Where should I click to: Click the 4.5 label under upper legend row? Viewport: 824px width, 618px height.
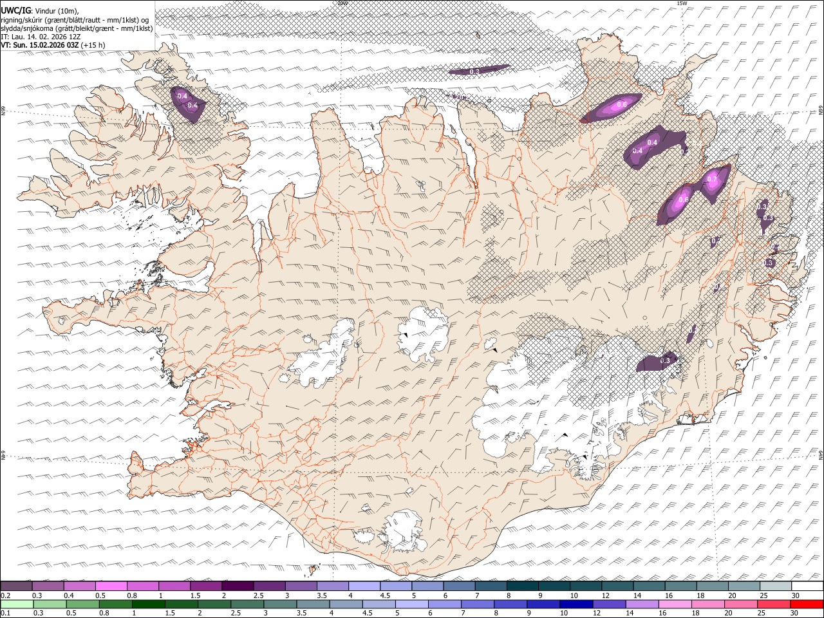(x=384, y=595)
